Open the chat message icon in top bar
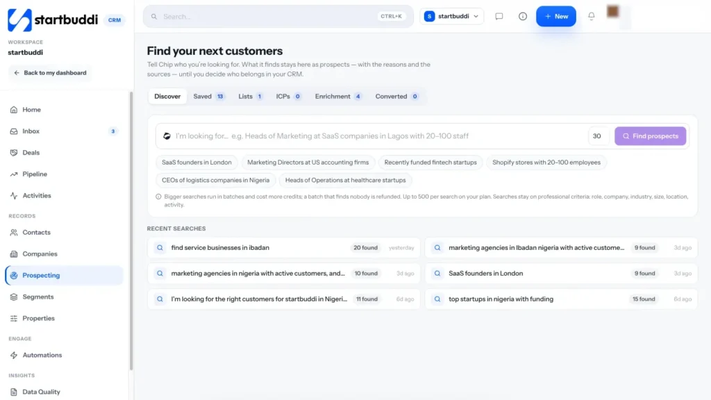Viewport: 711px width, 400px height. 499,17
